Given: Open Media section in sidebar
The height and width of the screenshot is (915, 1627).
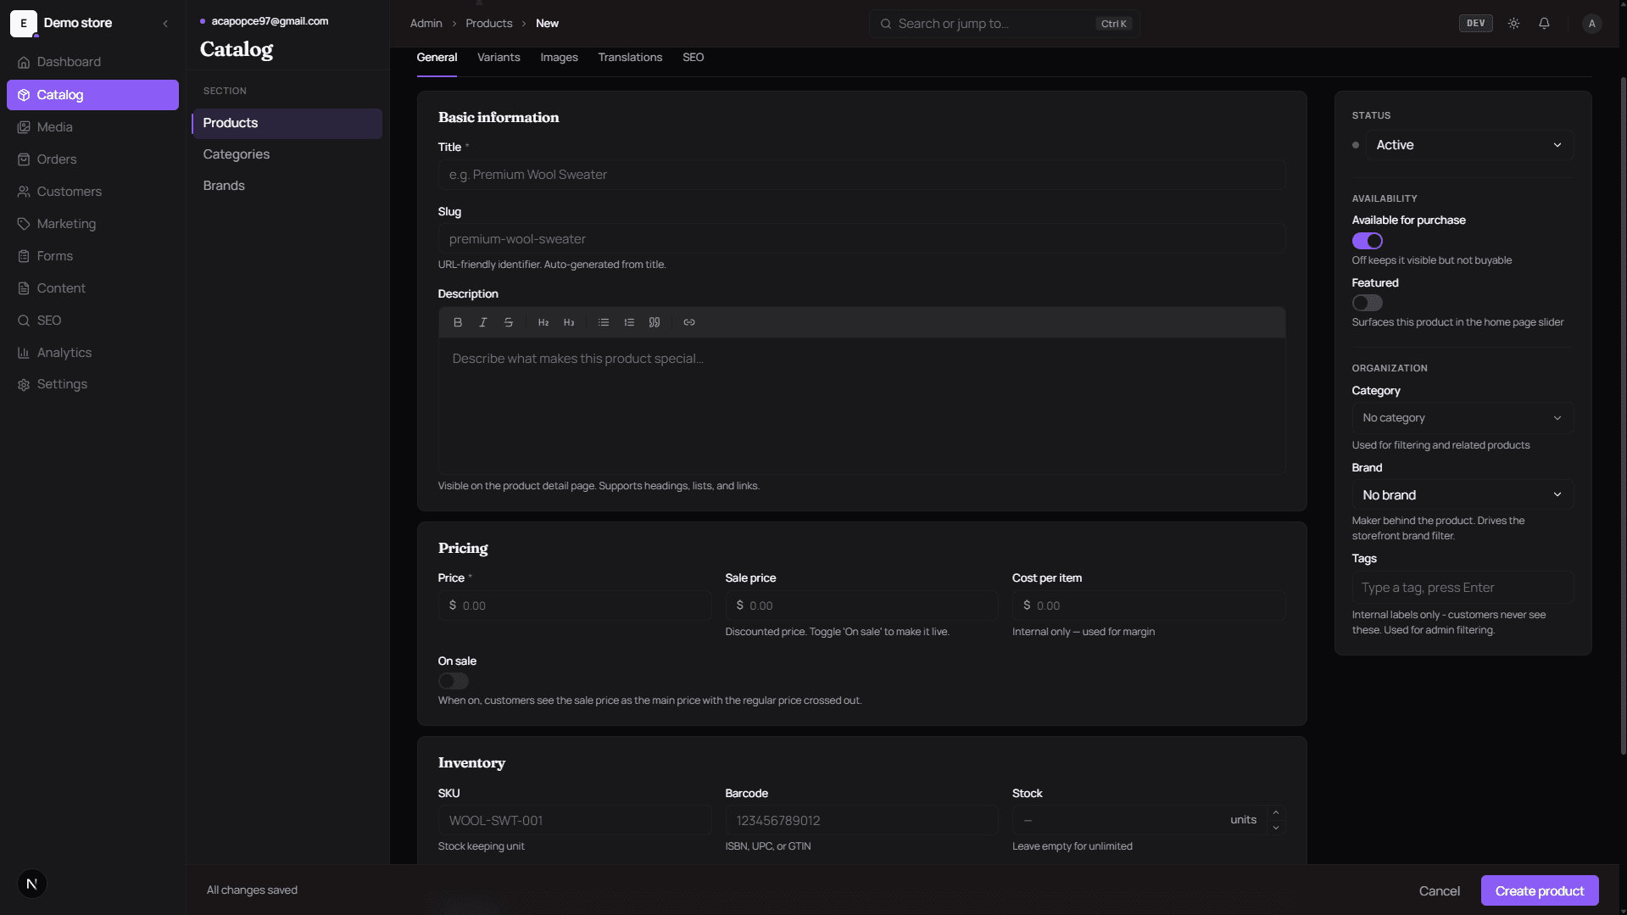Looking at the screenshot, I should coord(92,127).
